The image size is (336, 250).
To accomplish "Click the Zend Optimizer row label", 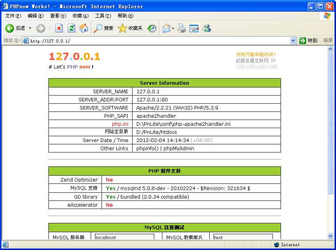I will click(x=79, y=180).
